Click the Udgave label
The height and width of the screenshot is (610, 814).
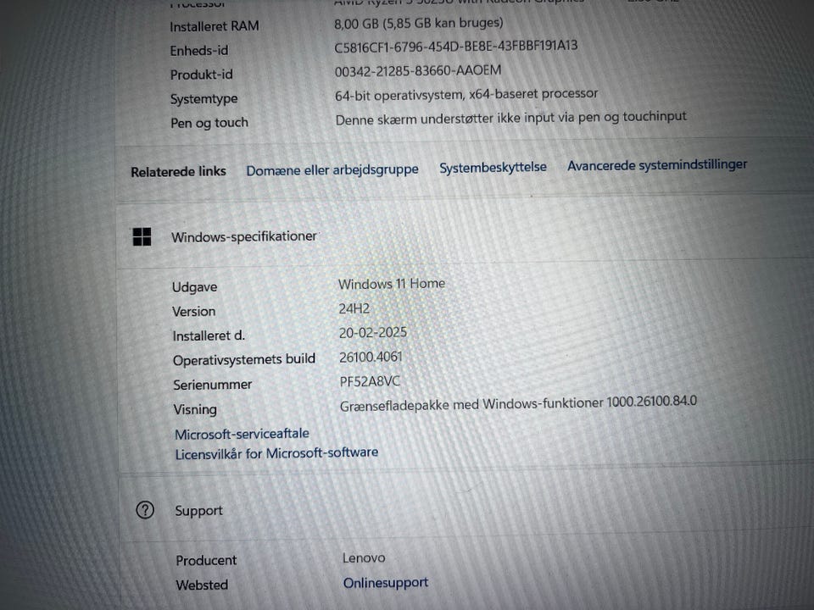(195, 287)
